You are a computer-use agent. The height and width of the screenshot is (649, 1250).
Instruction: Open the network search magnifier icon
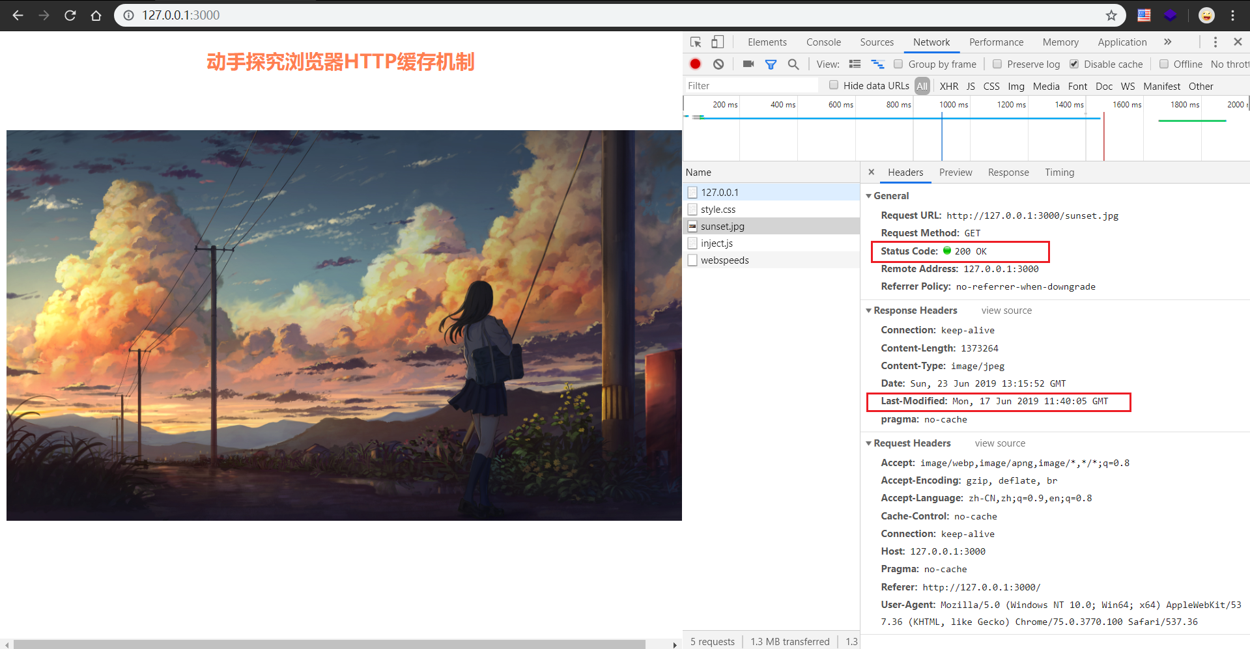point(793,64)
